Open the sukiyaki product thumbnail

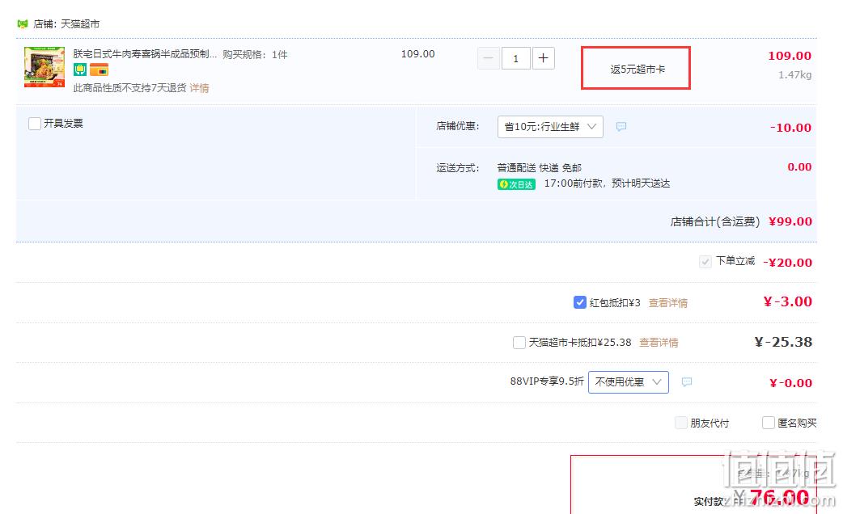coord(44,67)
